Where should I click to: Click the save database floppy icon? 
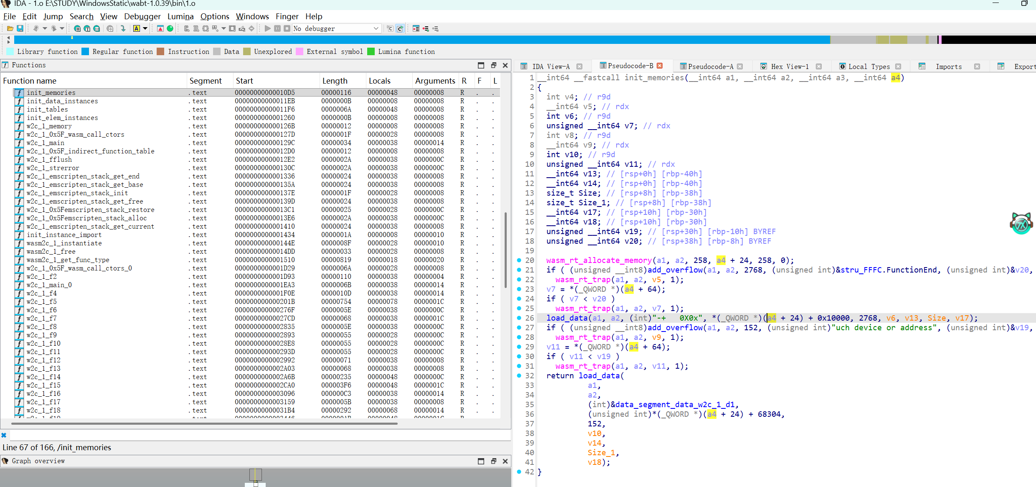(x=20, y=28)
